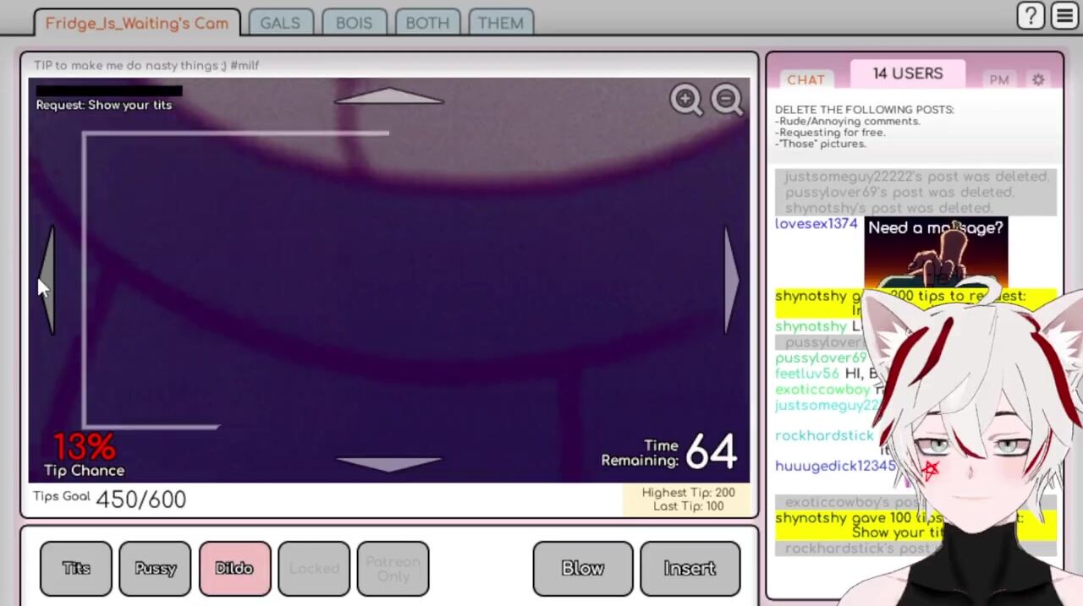Pan camera with the down arrow
The width and height of the screenshot is (1083, 606).
click(x=388, y=464)
